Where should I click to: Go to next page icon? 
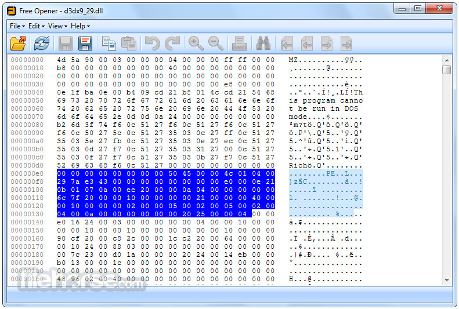[326, 43]
